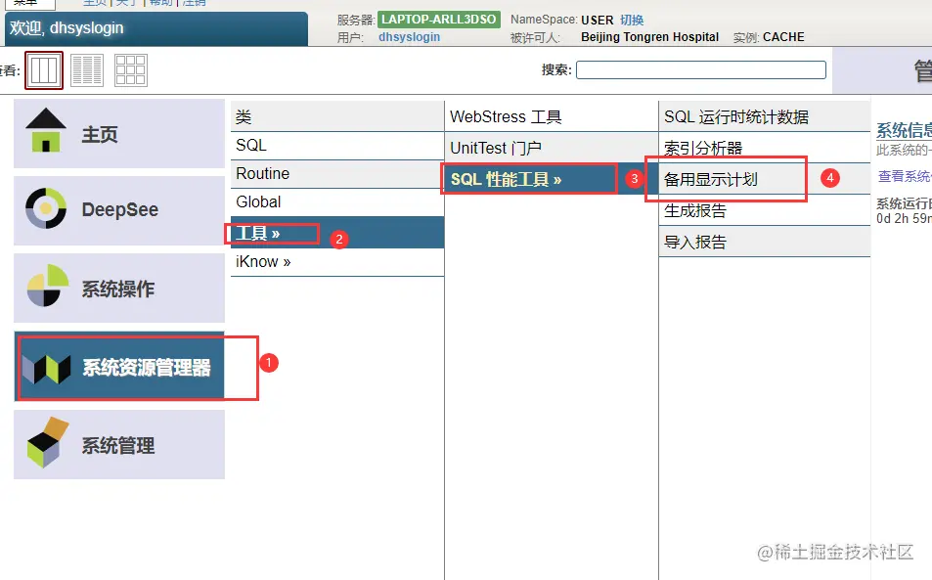The width and height of the screenshot is (932, 580).
Task: Open 备用显示计划
Action: coord(765,179)
